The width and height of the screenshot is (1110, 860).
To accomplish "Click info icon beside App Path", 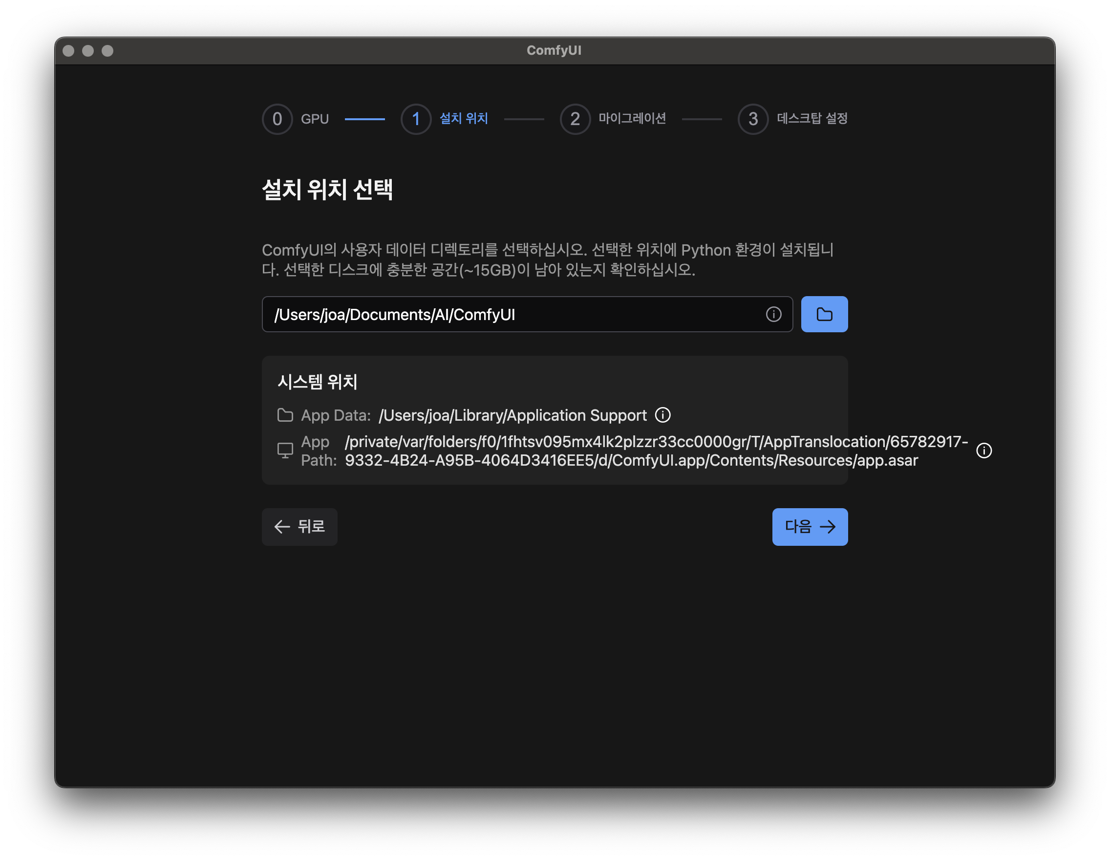I will [x=983, y=451].
